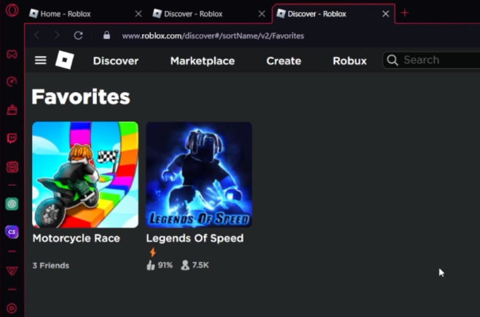Click the Legends Of Speed title link

pyautogui.click(x=195, y=238)
